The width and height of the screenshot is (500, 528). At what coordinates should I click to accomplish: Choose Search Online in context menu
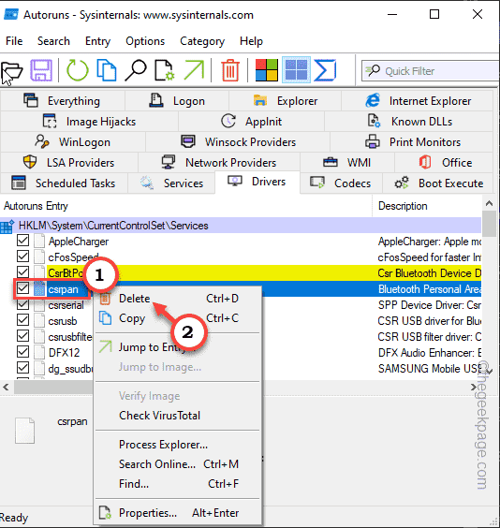click(178, 464)
